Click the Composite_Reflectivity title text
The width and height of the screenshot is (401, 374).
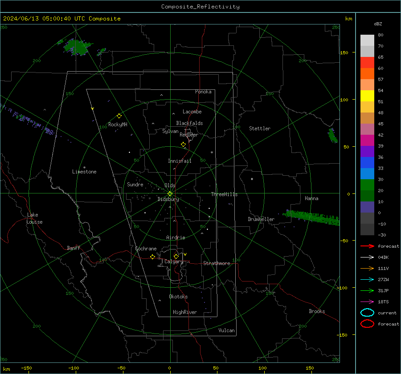[x=200, y=7]
